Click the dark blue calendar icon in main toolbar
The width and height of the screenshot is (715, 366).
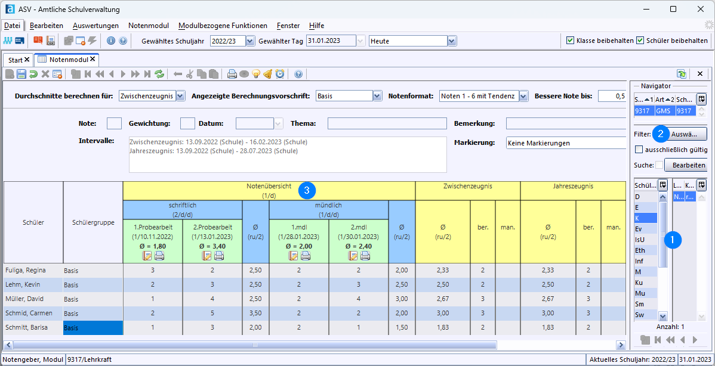20,41
